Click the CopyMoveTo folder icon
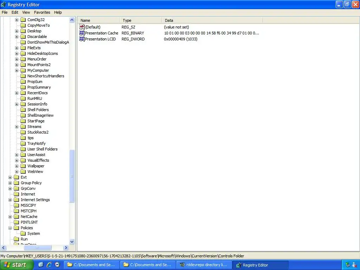 point(23,25)
